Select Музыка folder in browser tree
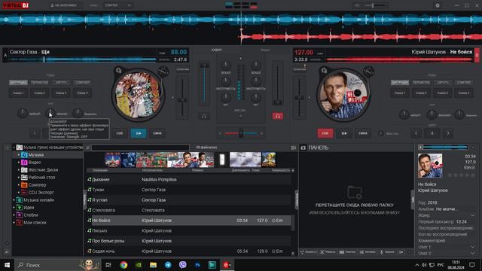 click(x=35, y=155)
